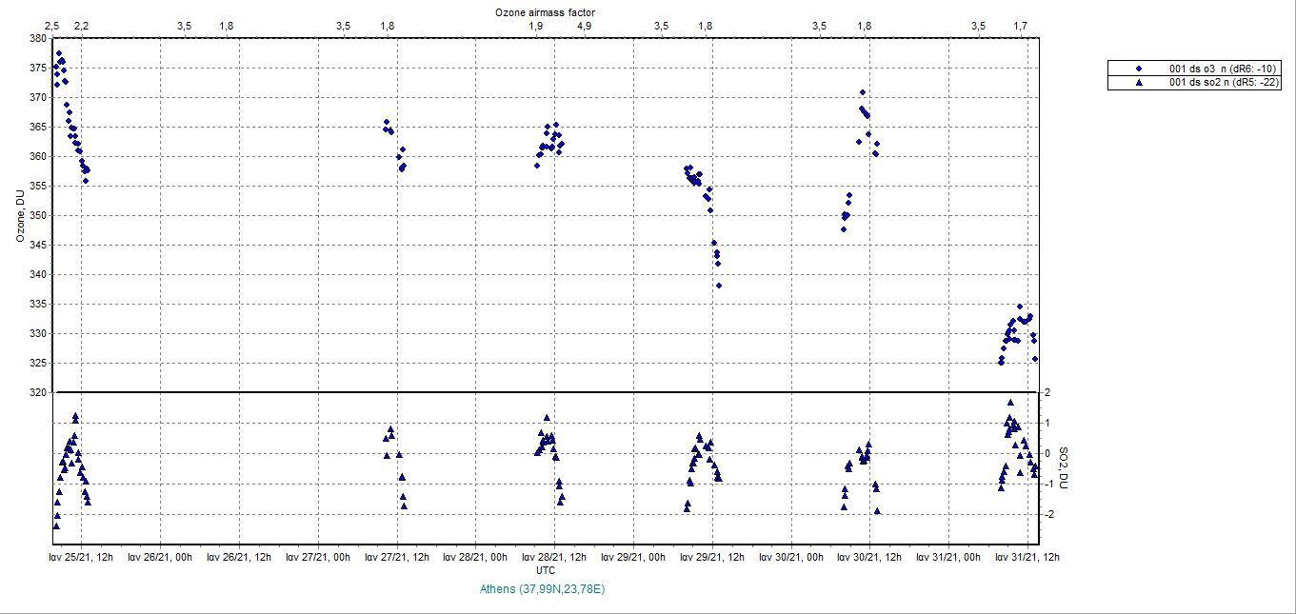Click the '4,9' airmass factor tick label

coord(584,26)
